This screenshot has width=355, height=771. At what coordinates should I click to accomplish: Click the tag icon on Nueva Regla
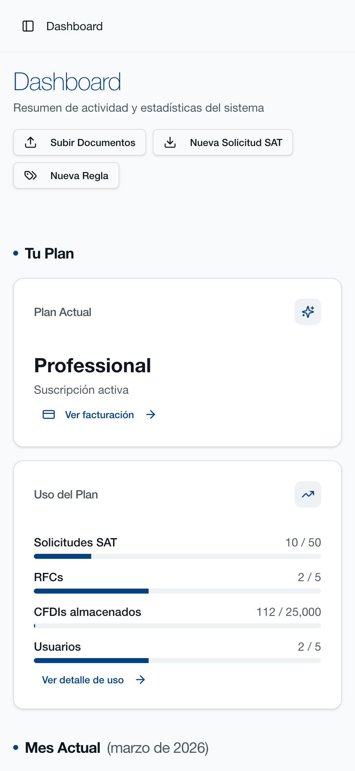[31, 176]
